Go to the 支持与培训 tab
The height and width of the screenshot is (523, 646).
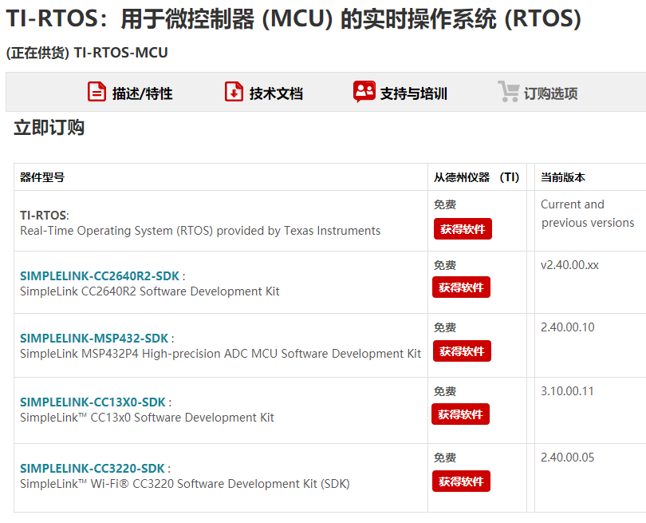[x=400, y=93]
